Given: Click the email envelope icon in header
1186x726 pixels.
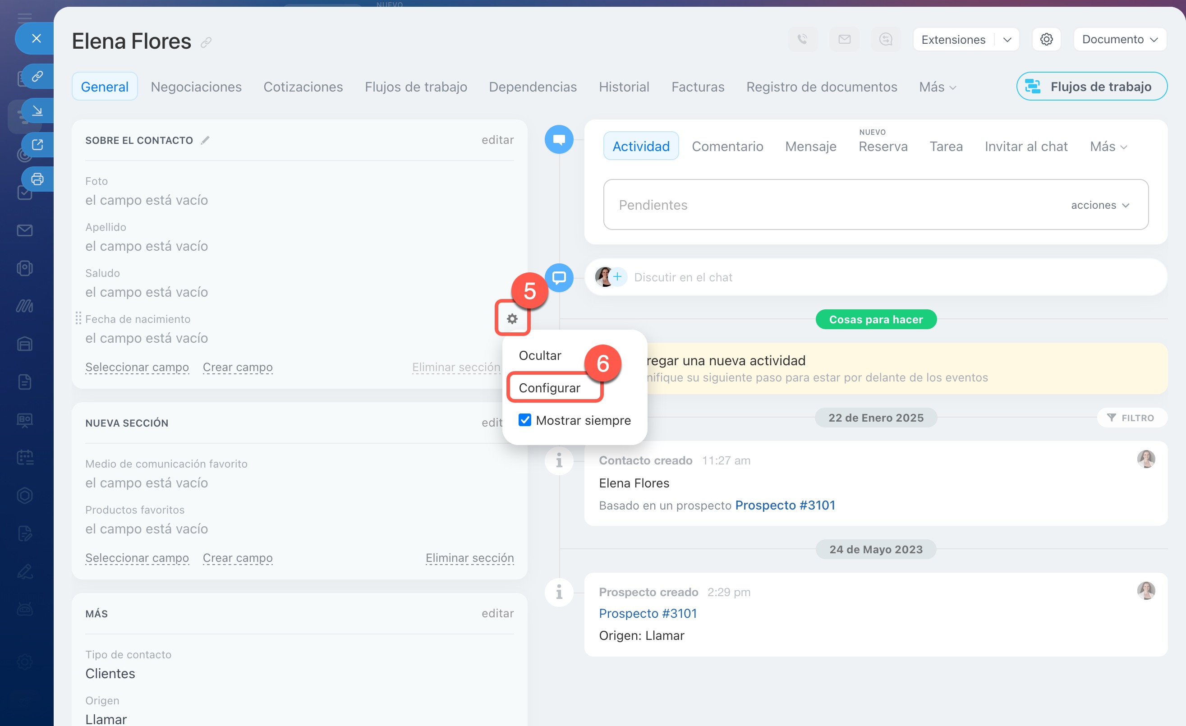Looking at the screenshot, I should click(x=844, y=40).
